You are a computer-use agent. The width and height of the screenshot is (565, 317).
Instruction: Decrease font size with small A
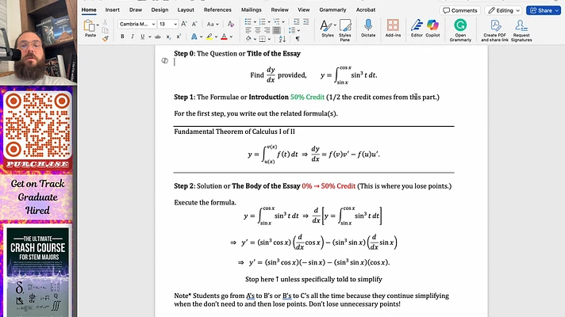coord(194,24)
